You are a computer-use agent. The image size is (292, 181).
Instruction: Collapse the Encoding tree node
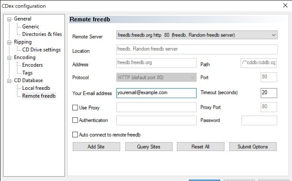tap(9, 58)
